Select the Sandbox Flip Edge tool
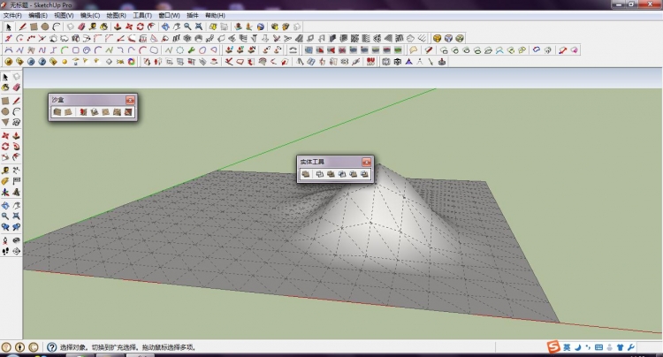This screenshot has height=357, width=663. pyautogui.click(x=127, y=112)
